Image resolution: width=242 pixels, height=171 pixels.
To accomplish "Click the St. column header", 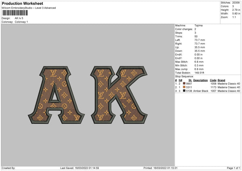I will pos(190,80).
